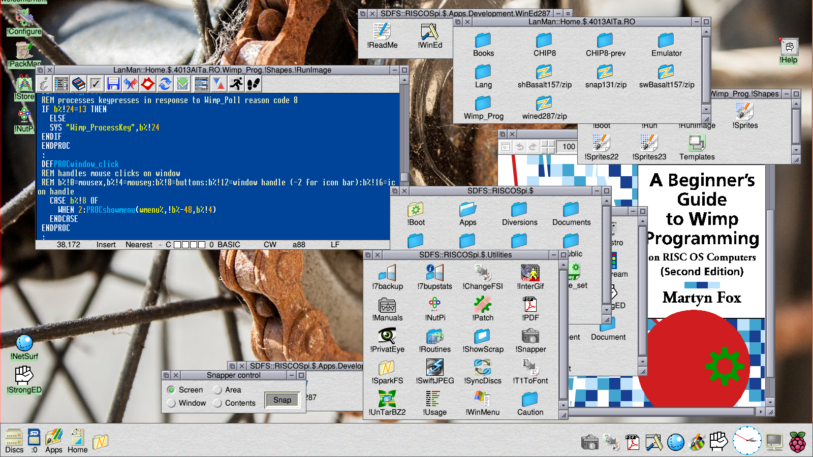Open the !Boot icon in RISCOSpi.$ window
The width and height of the screenshot is (813, 457).
(416, 214)
